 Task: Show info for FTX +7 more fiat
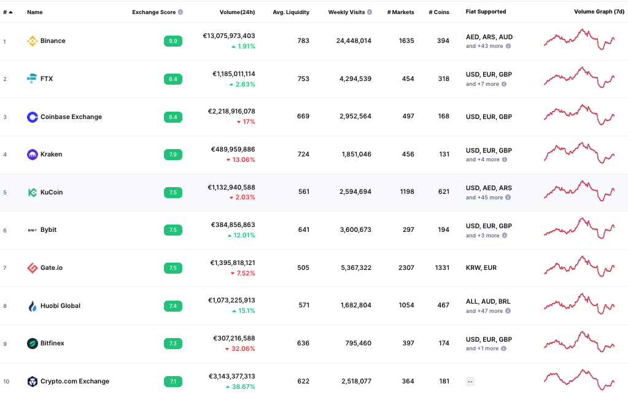504,84
